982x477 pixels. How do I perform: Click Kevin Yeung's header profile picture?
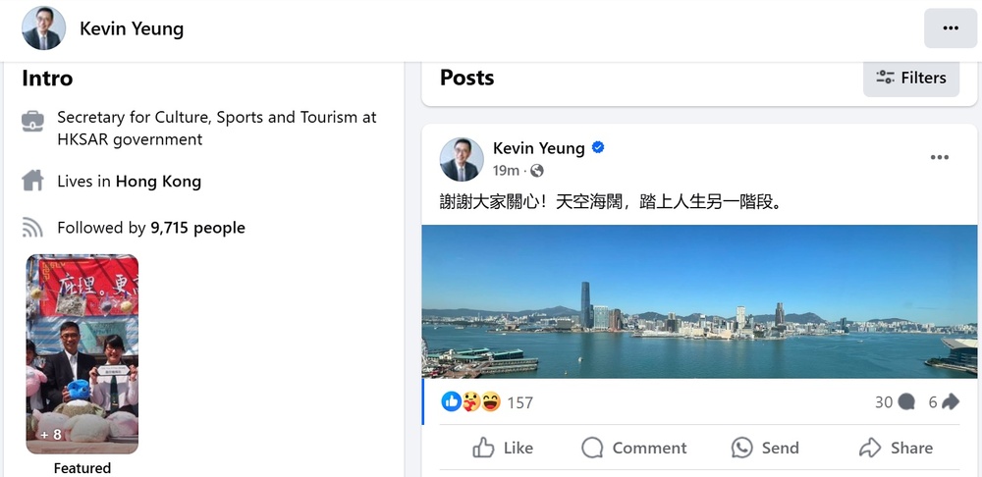43,28
